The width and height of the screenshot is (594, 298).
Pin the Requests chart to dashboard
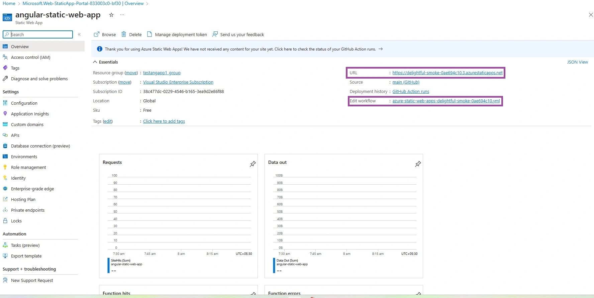point(253,164)
